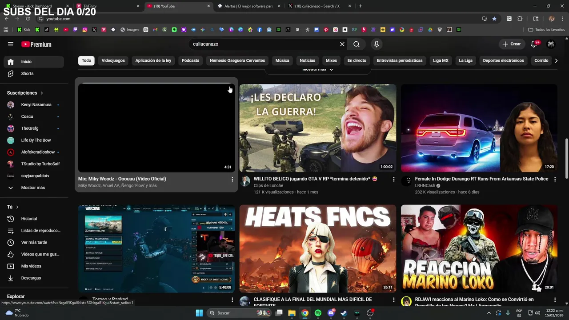The width and height of the screenshot is (569, 320).
Task: Open the TheGrefg subscription
Action: click(34, 128)
